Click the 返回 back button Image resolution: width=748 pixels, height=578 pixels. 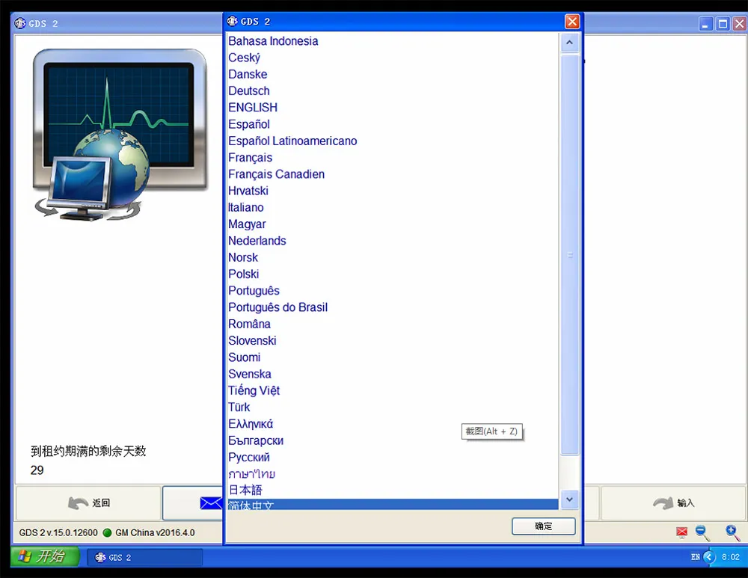point(88,503)
